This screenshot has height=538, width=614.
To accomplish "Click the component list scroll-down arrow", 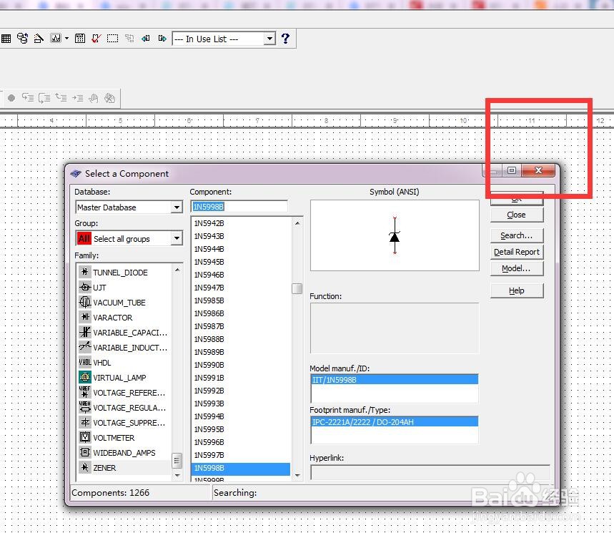I will pyautogui.click(x=297, y=475).
